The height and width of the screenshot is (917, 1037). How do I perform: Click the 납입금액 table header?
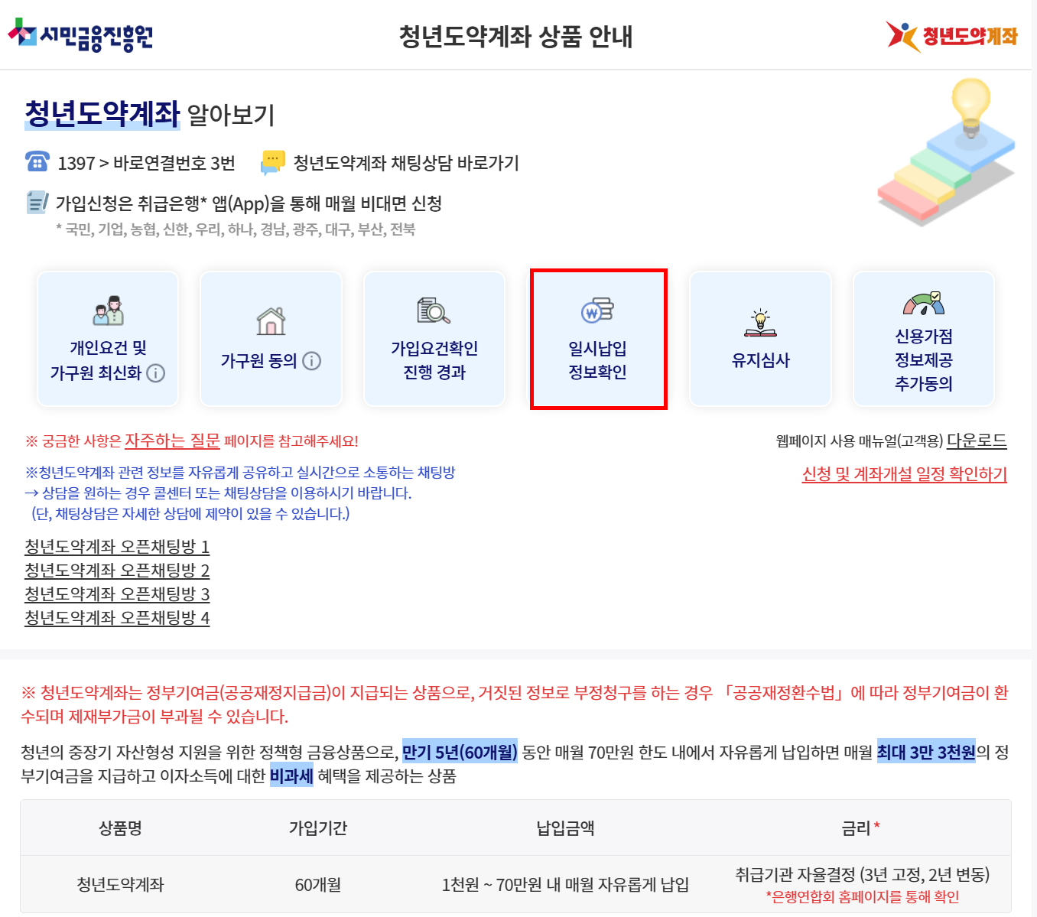(x=565, y=828)
